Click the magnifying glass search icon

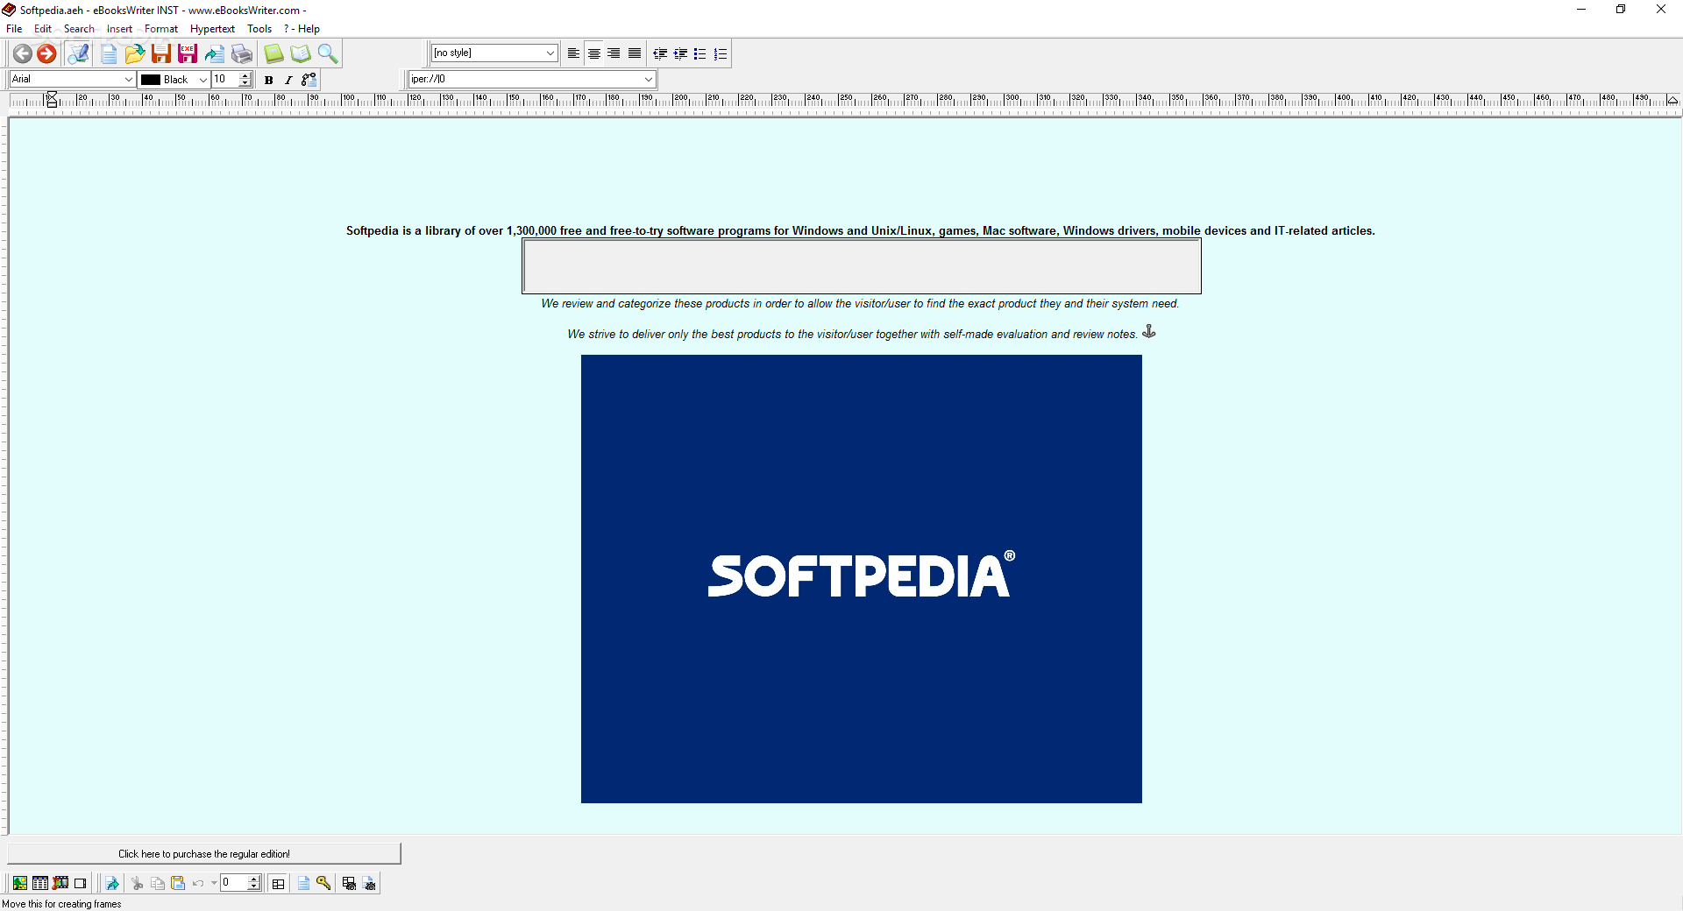tap(328, 53)
